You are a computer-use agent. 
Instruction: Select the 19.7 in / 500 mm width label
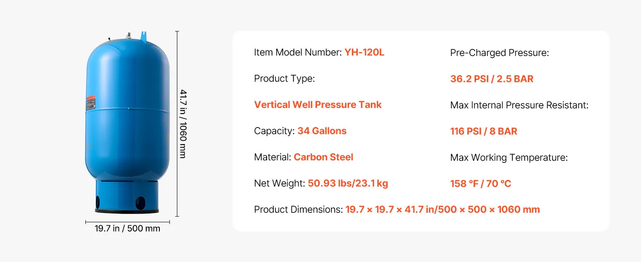pos(127,228)
